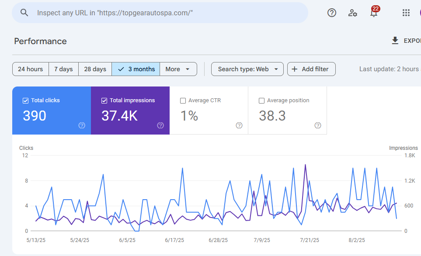Screen dimensions: 421x256
Task: Click help icon on Total impressions card
Action: 160,125
